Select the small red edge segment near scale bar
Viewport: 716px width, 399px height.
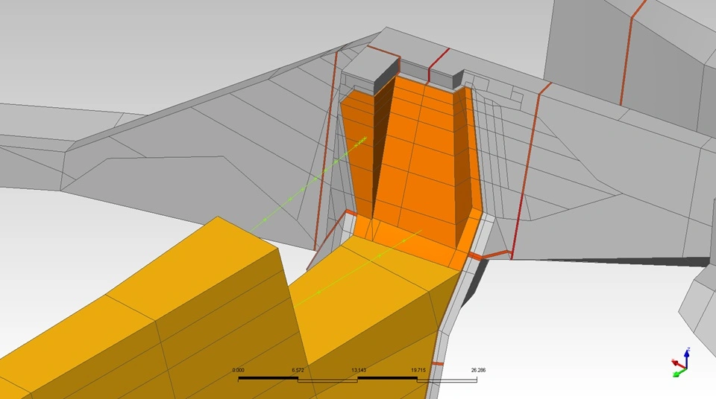(437, 363)
